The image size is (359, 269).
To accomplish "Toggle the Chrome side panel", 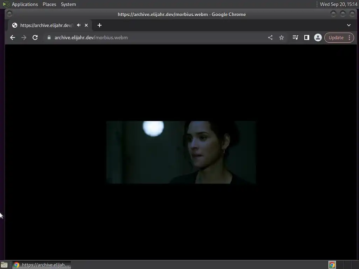I will pyautogui.click(x=306, y=37).
